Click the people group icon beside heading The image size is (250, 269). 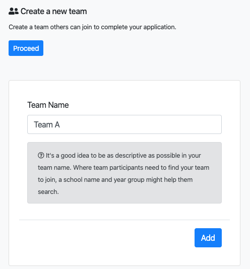(14, 11)
